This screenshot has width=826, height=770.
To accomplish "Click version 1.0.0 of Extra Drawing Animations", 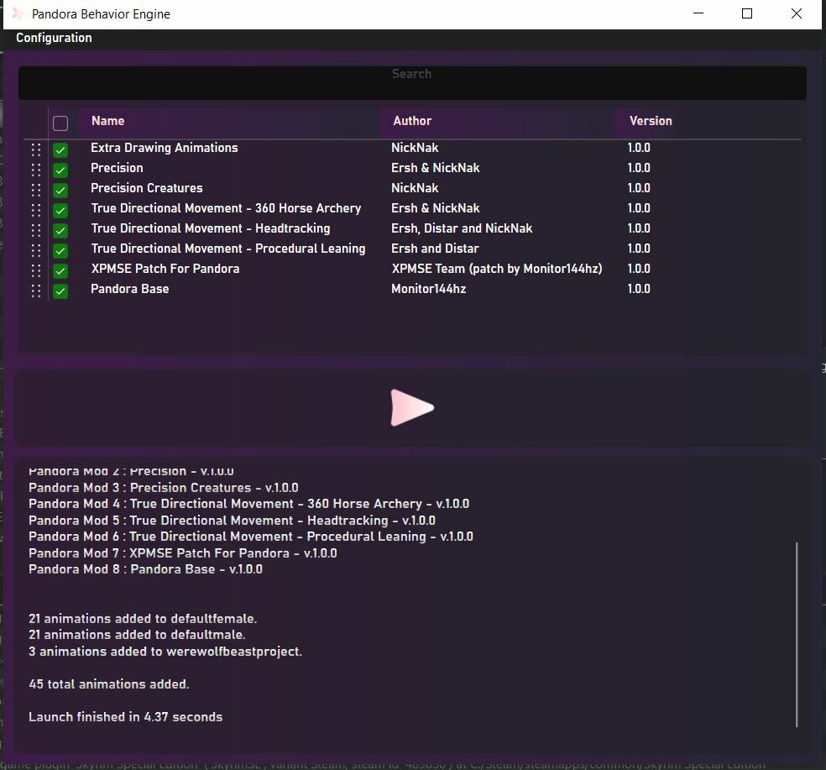I will [639, 148].
